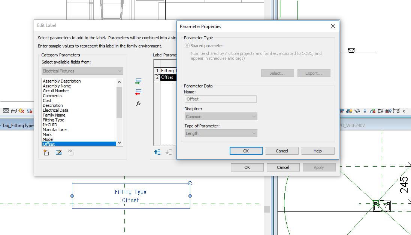Click the Name field containing Offset
This screenshot has width=411, height=235.
tap(220, 99)
